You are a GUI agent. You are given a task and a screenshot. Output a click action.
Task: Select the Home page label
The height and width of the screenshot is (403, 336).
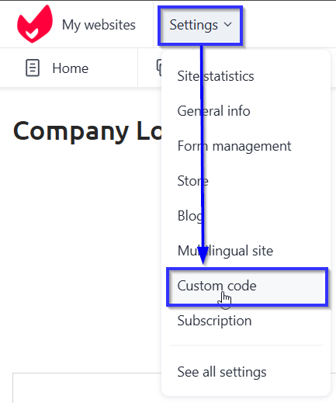71,68
